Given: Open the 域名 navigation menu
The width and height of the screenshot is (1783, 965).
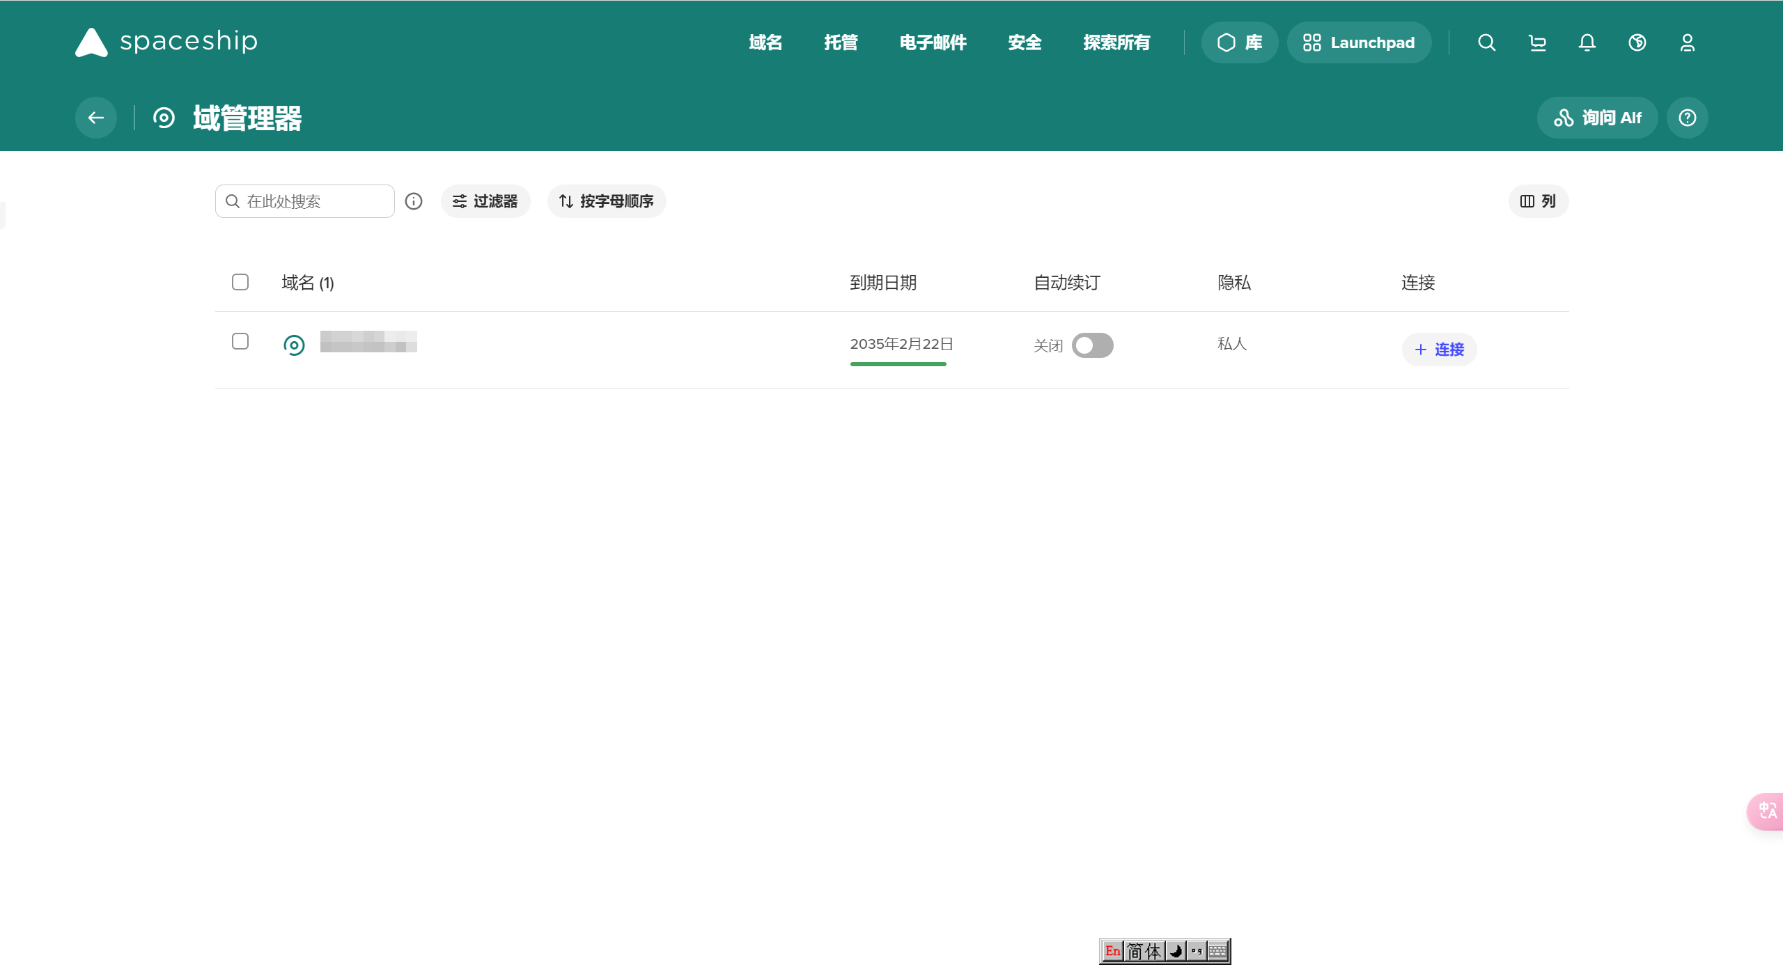Looking at the screenshot, I should (x=765, y=42).
